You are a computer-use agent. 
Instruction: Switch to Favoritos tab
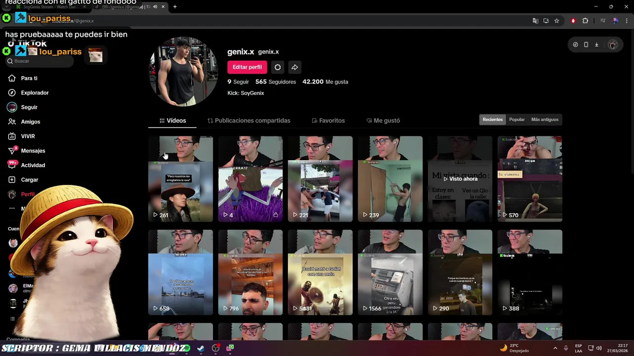[328, 121]
